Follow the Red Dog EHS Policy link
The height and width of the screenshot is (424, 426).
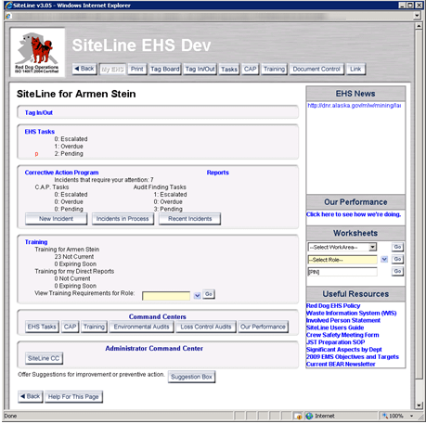(333, 305)
